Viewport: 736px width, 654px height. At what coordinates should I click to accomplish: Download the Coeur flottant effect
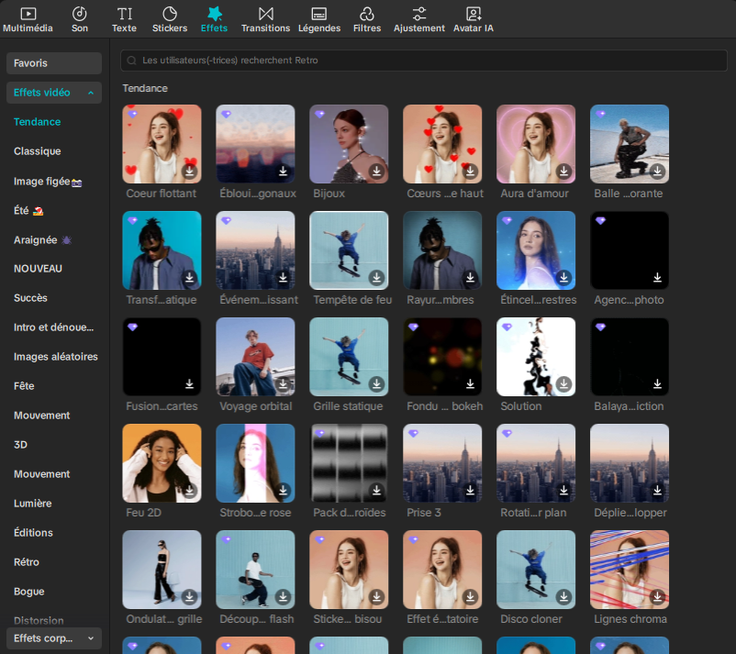click(190, 172)
